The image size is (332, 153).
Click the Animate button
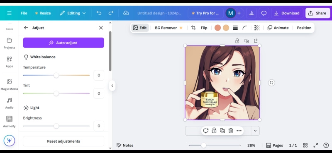coord(278,28)
